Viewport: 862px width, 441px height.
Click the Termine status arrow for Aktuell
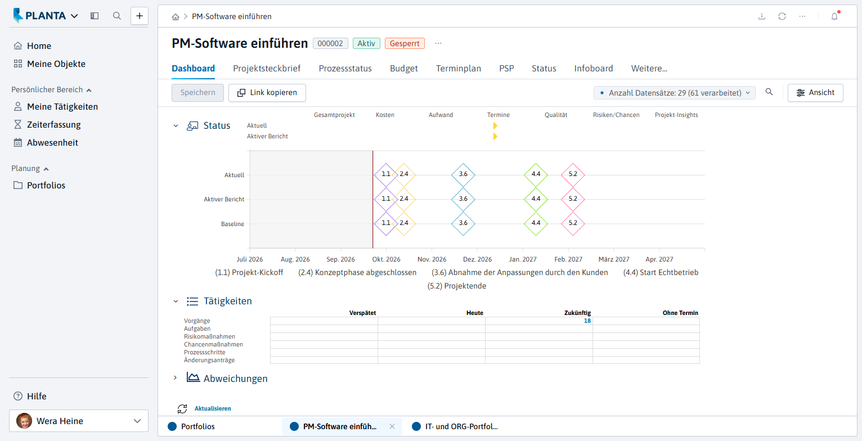click(495, 125)
